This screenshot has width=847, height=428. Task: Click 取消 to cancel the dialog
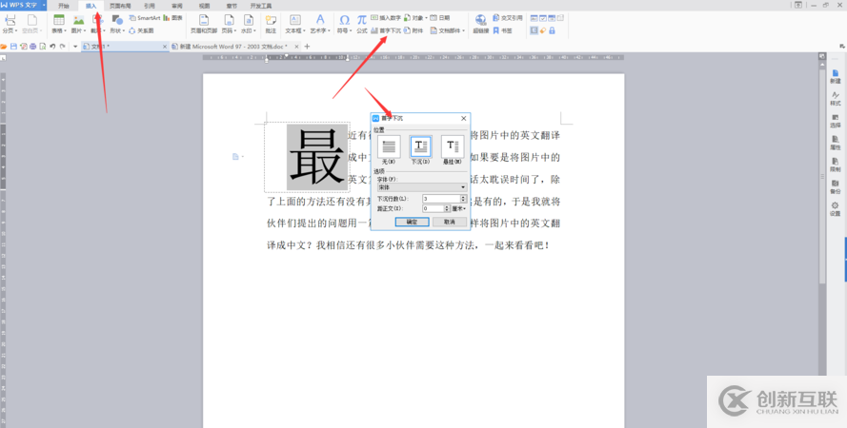pyautogui.click(x=450, y=222)
